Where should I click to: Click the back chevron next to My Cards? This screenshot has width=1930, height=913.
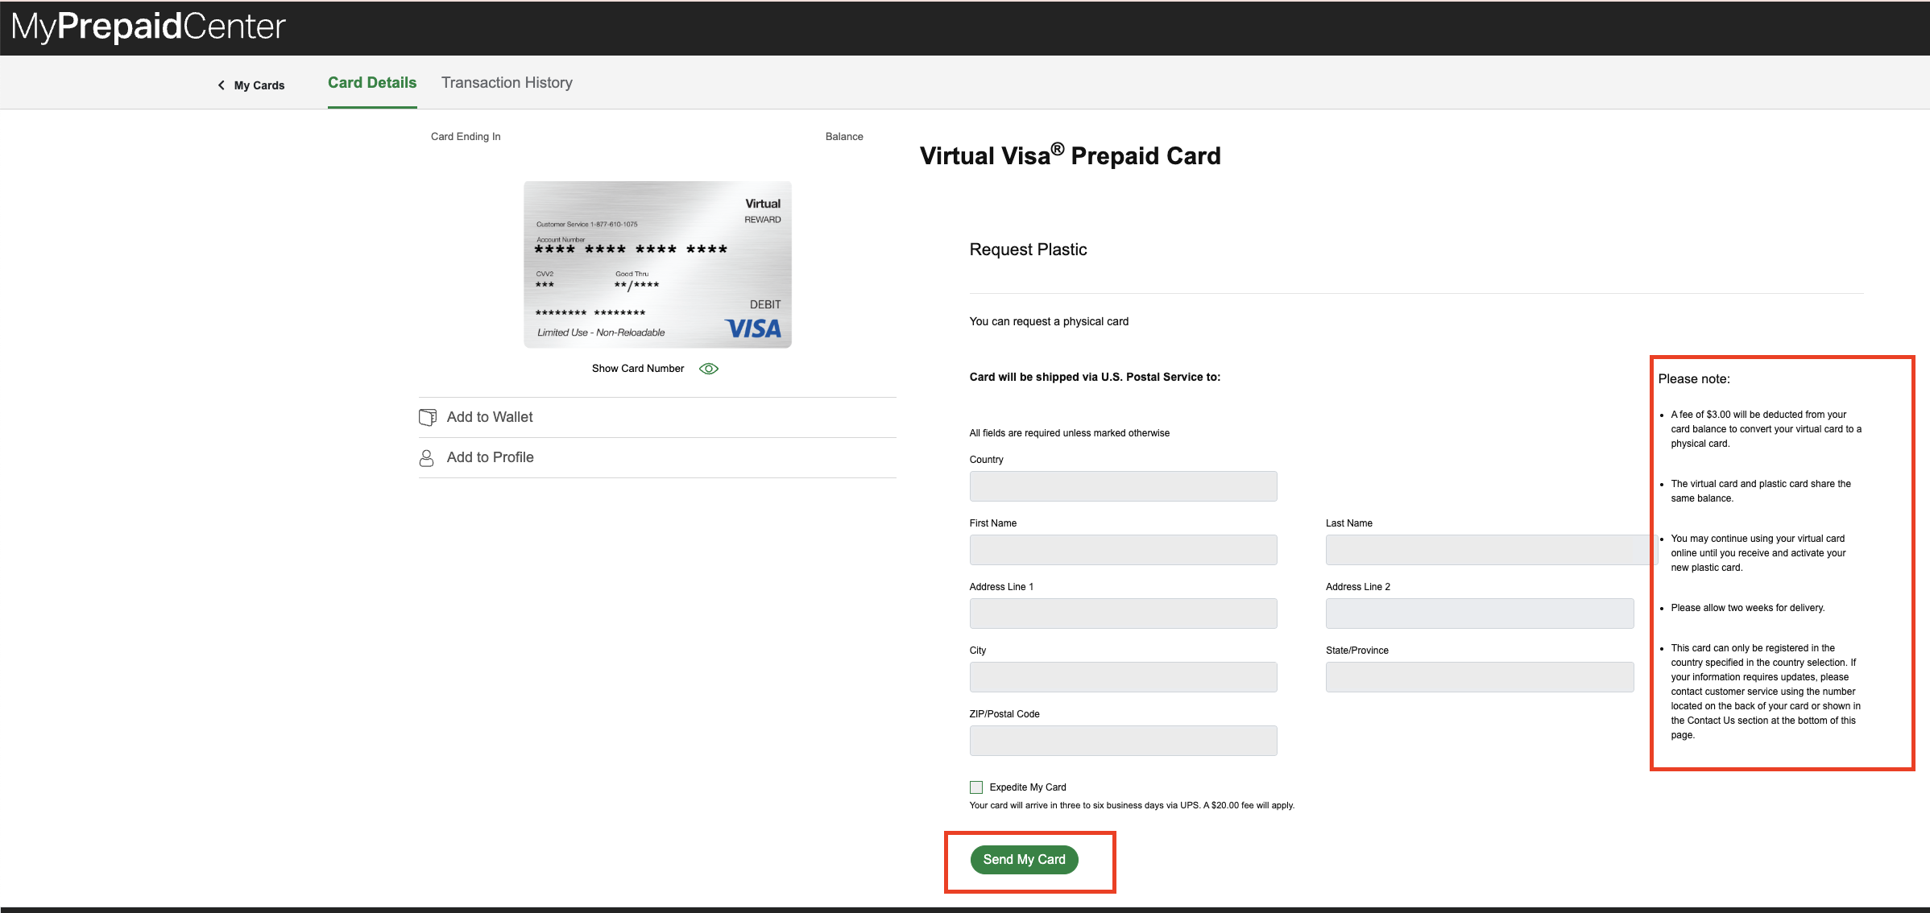(222, 85)
